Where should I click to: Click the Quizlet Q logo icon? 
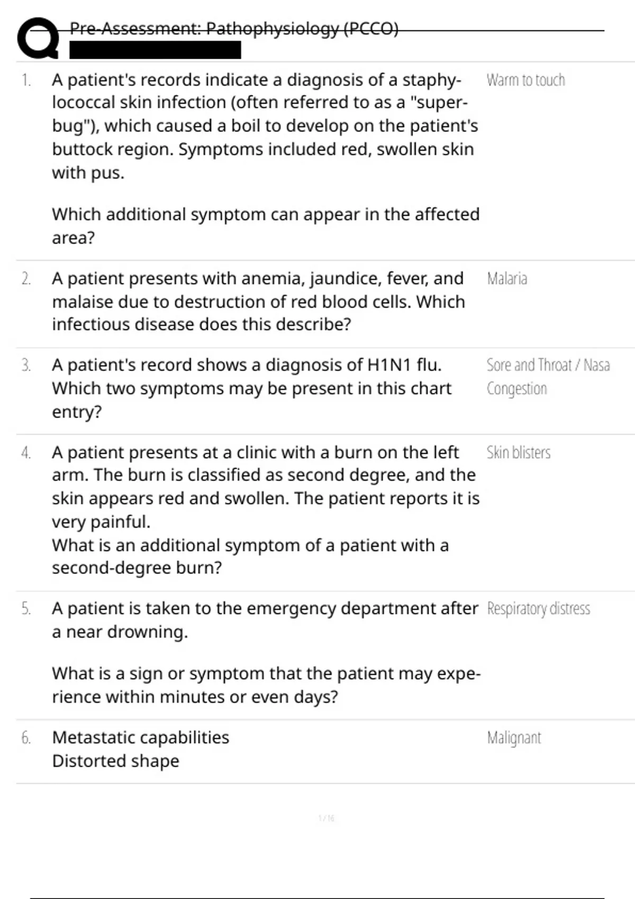[x=38, y=38]
